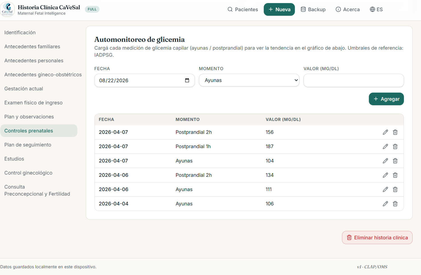Click the MOMENTO table column header
Viewport: 421px width, 275px height.
[188, 120]
